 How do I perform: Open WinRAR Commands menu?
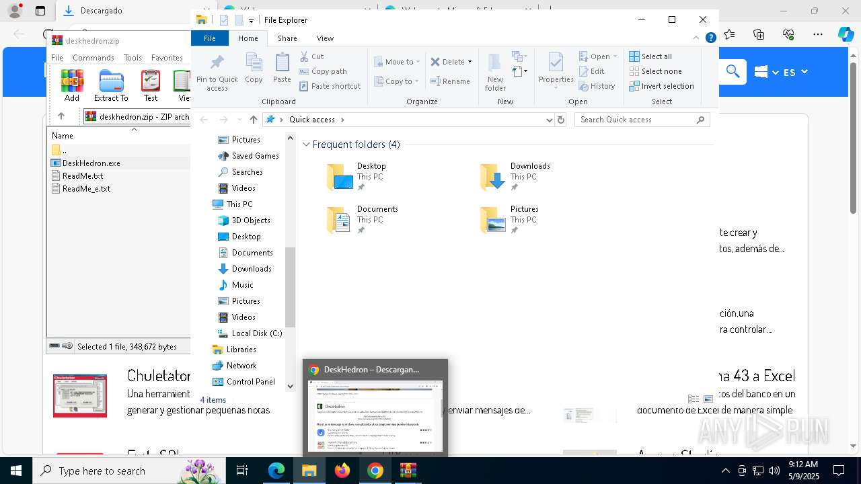point(93,58)
